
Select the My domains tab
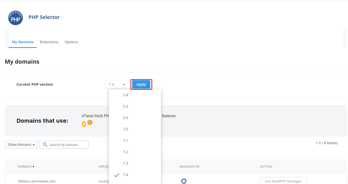coord(23,42)
